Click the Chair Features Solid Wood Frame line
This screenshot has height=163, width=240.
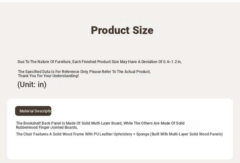coord(119,134)
